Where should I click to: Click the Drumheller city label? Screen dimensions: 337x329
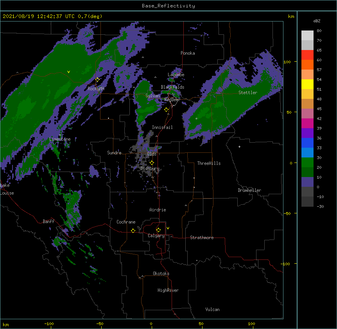pos(249,190)
